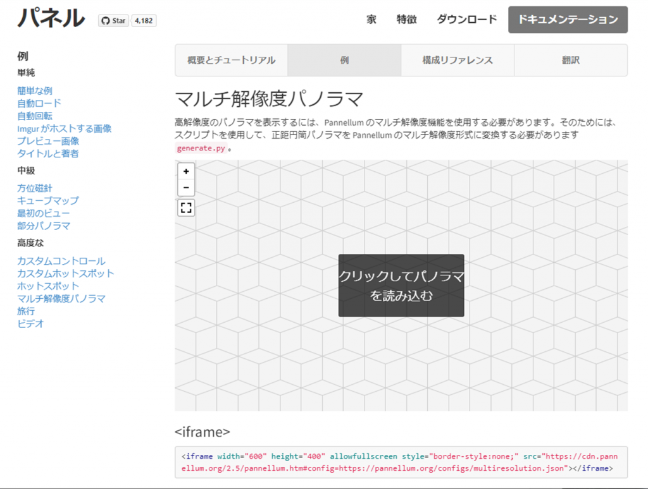
Task: Enter fullscreen mode for the panorama viewer
Action: [185, 208]
